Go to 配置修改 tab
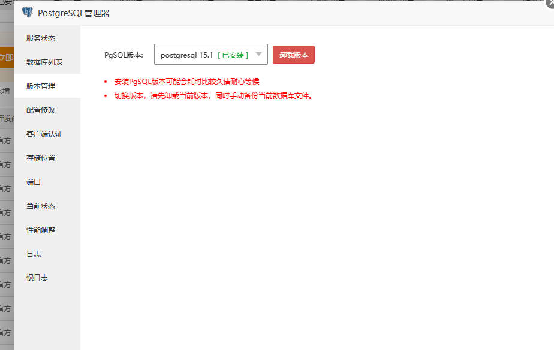 (x=47, y=110)
